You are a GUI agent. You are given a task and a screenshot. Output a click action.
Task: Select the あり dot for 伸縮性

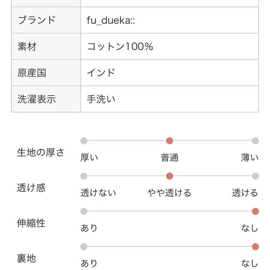(x=84, y=211)
